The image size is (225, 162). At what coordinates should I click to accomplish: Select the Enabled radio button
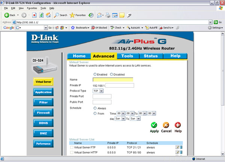click(95, 74)
